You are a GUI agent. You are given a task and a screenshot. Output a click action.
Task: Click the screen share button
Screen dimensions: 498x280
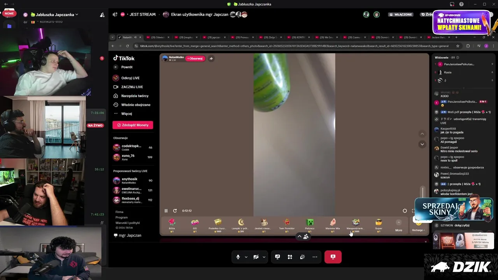pyautogui.click(x=277, y=257)
